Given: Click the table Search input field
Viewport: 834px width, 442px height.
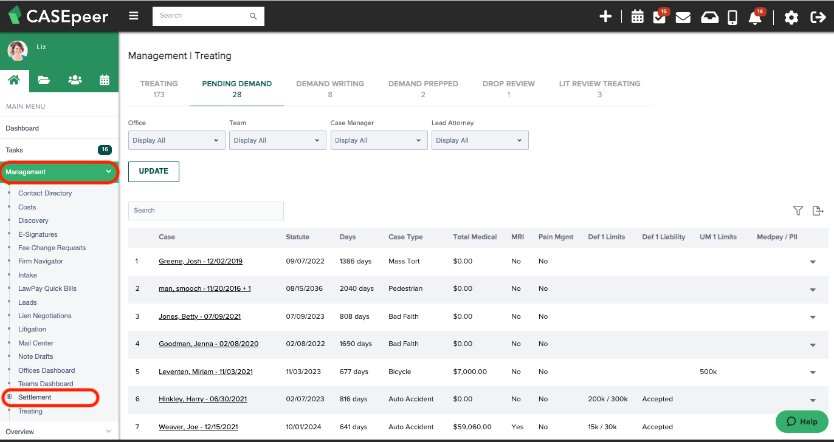Looking at the screenshot, I should tap(206, 211).
